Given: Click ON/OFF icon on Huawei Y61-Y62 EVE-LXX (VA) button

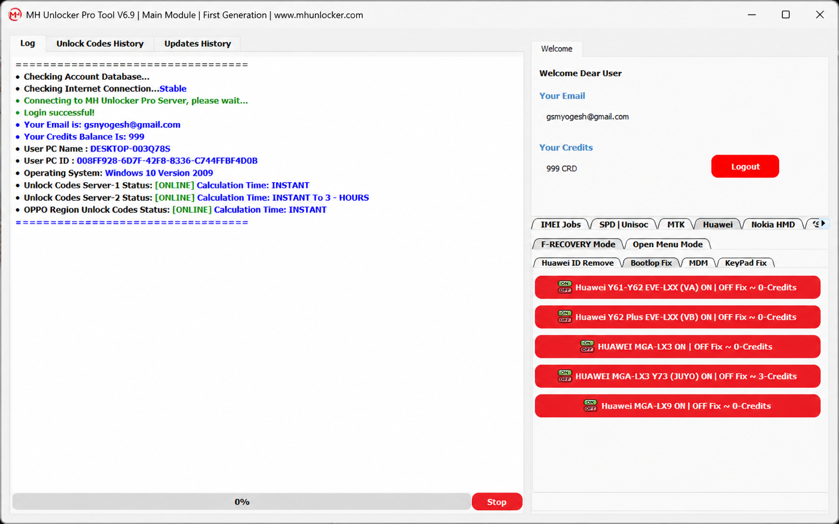Looking at the screenshot, I should pyautogui.click(x=564, y=287).
